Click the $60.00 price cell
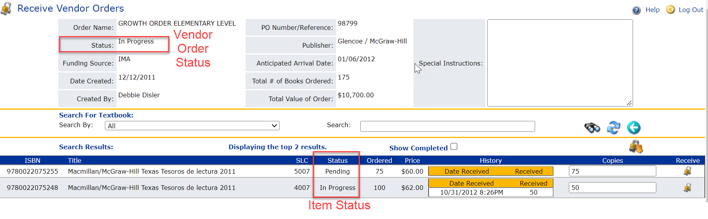The image size is (708, 219). (412, 171)
